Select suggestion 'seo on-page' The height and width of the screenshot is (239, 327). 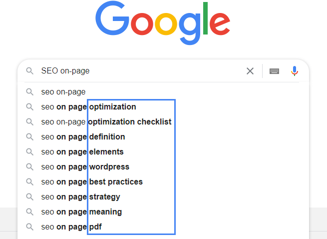[x=63, y=92]
